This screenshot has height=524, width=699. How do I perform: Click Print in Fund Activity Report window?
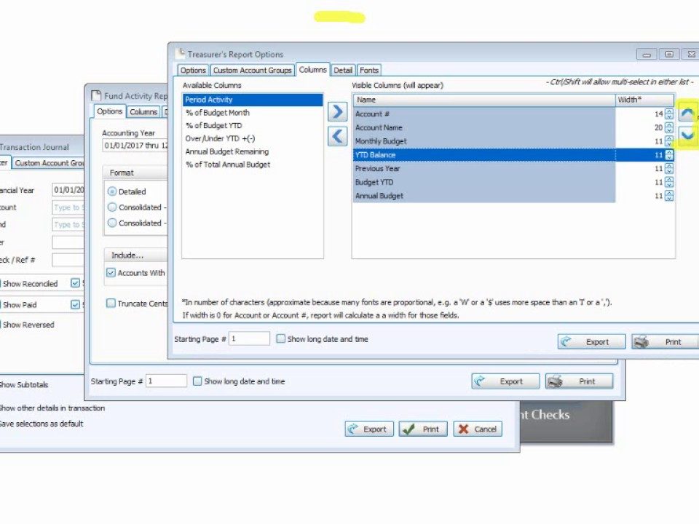[579, 381]
